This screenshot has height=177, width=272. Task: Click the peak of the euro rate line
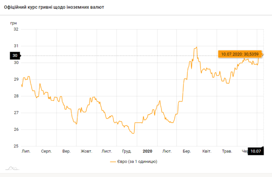tap(197, 47)
